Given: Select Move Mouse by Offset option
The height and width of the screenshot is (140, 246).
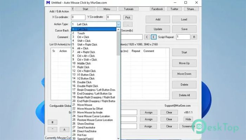Looking at the screenshot, I should pyautogui.click(x=94, y=108).
